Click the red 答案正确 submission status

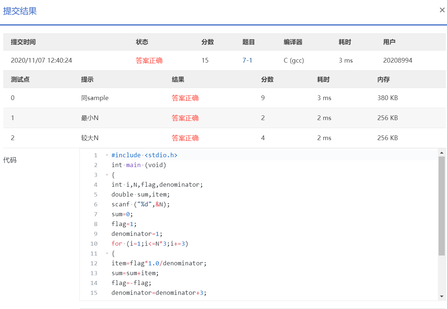tap(149, 60)
